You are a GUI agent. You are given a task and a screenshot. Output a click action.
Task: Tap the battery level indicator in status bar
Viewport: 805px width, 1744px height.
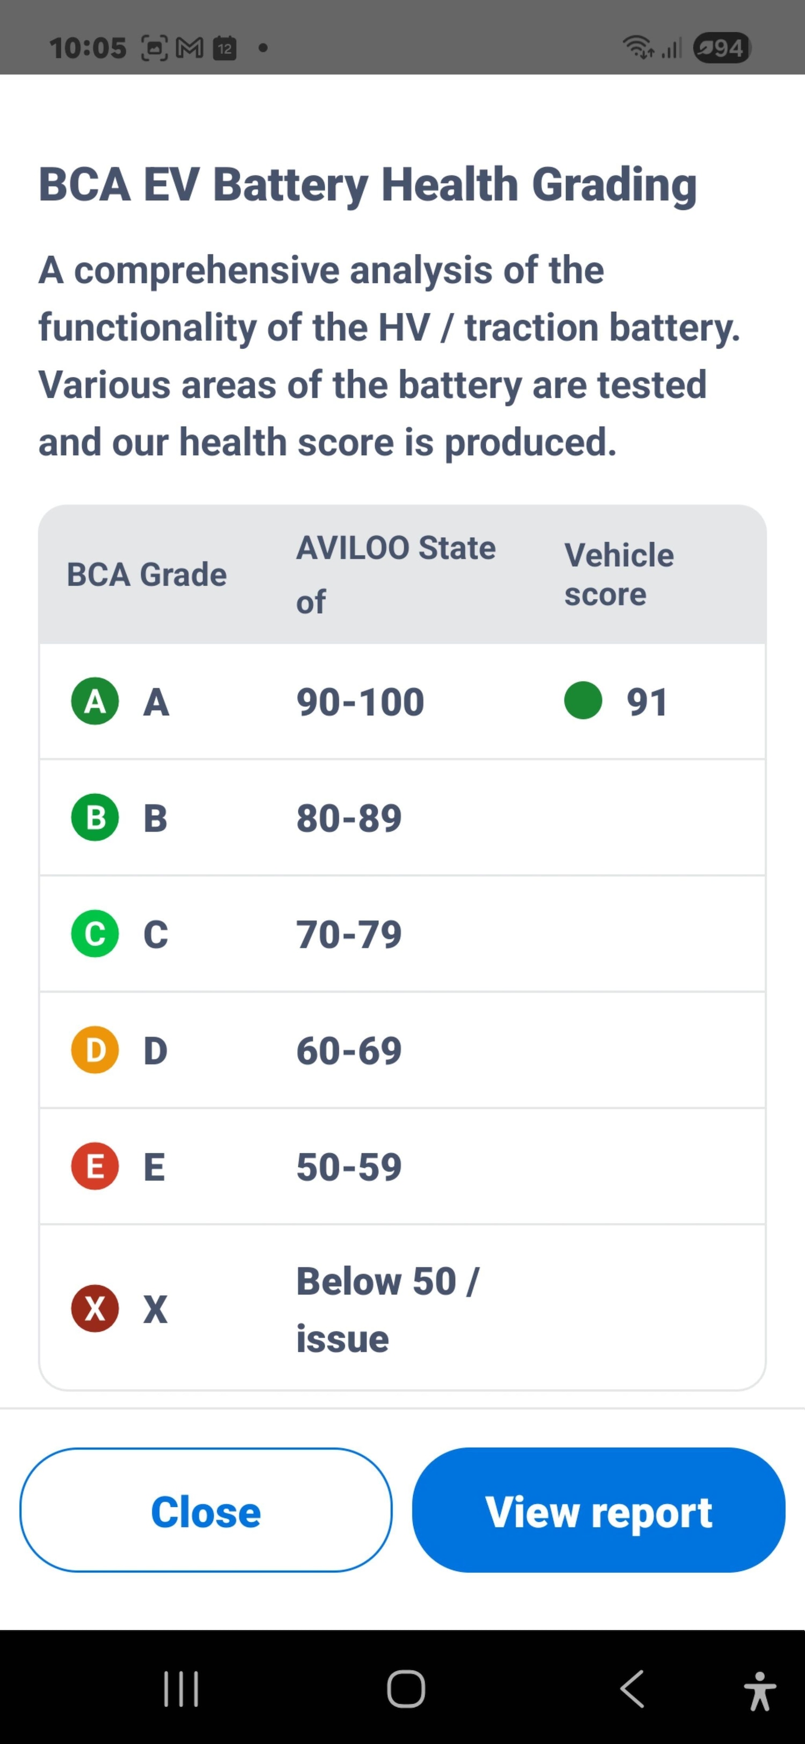tap(722, 48)
